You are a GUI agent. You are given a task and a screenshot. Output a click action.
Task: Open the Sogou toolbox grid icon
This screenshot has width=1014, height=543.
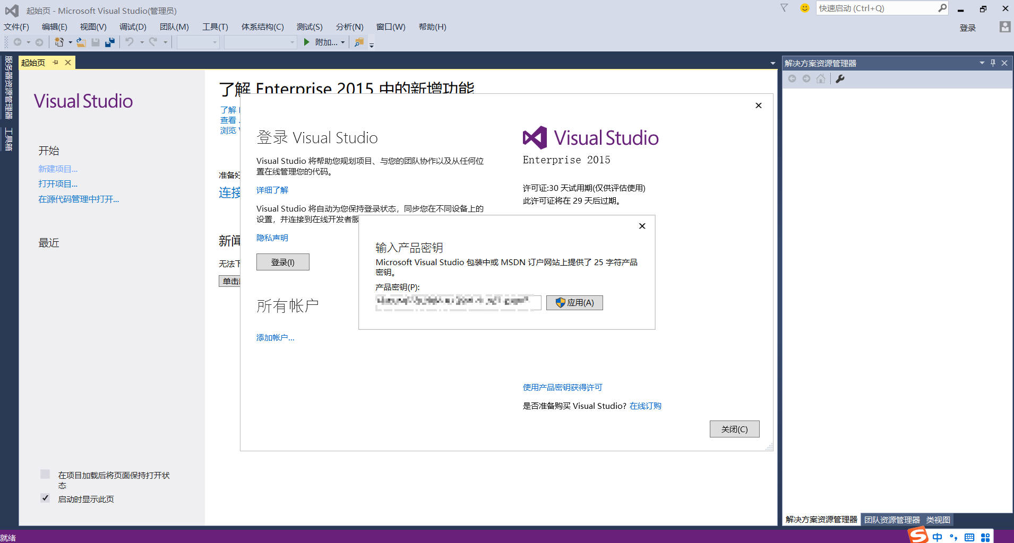click(x=985, y=537)
